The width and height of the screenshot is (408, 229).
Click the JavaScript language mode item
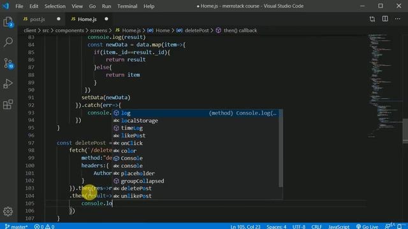[339, 226]
